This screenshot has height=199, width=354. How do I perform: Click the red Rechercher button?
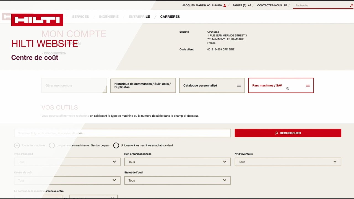coord(288,133)
